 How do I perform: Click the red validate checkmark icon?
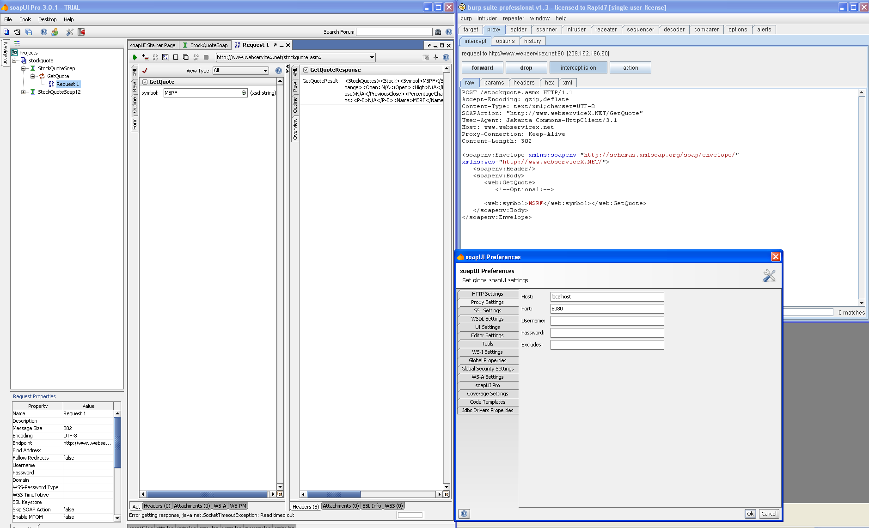coord(145,71)
